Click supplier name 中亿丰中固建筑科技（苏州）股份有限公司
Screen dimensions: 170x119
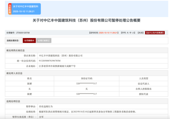point(61,56)
